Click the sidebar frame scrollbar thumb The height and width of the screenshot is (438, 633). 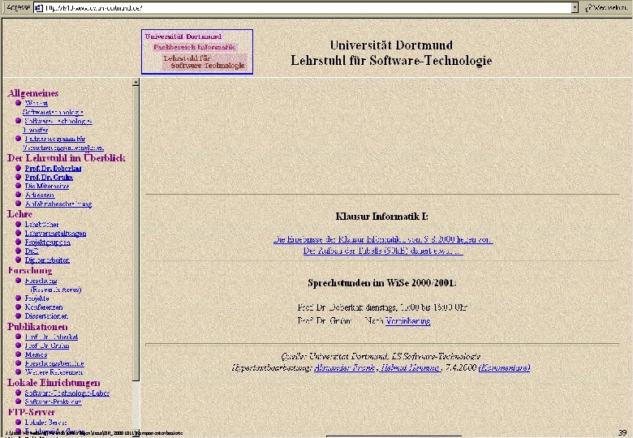tap(136, 233)
